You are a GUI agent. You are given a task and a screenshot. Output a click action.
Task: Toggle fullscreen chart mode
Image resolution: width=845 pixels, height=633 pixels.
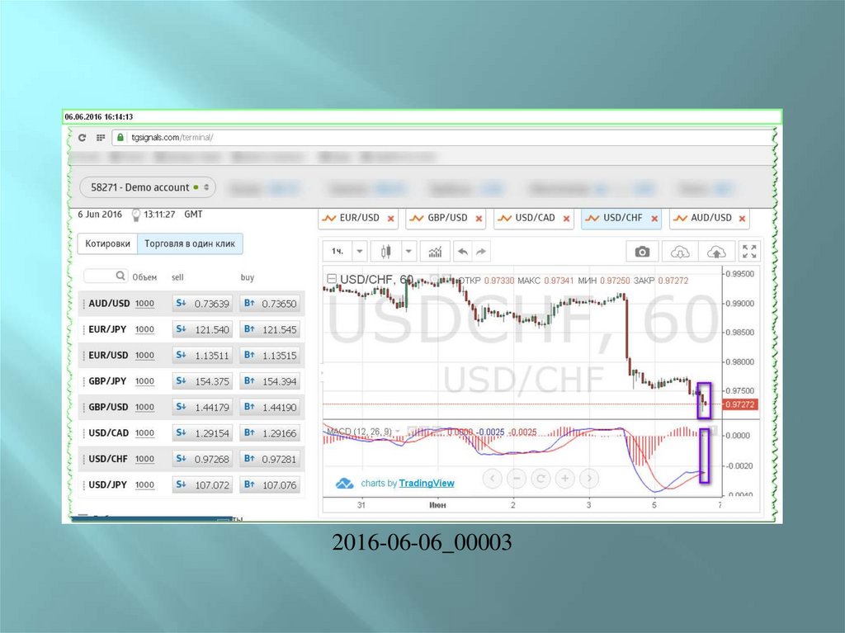click(749, 251)
